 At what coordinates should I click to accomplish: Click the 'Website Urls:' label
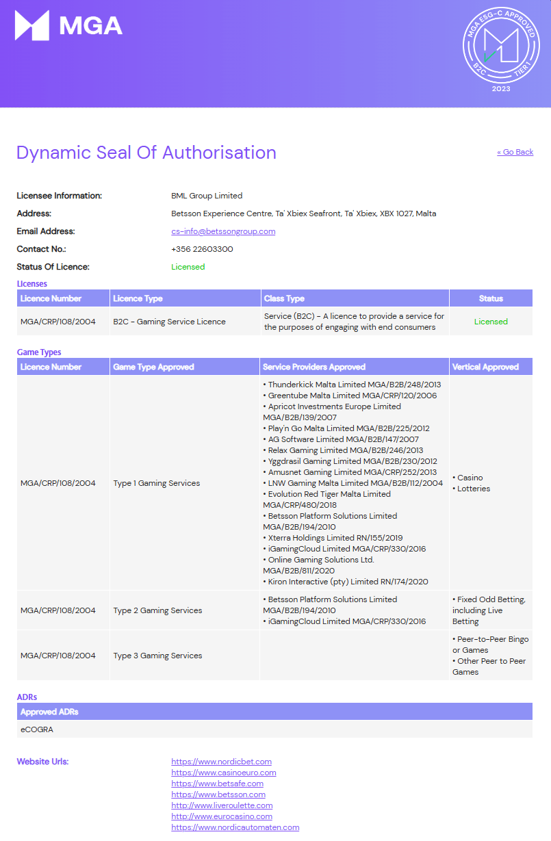(x=42, y=762)
